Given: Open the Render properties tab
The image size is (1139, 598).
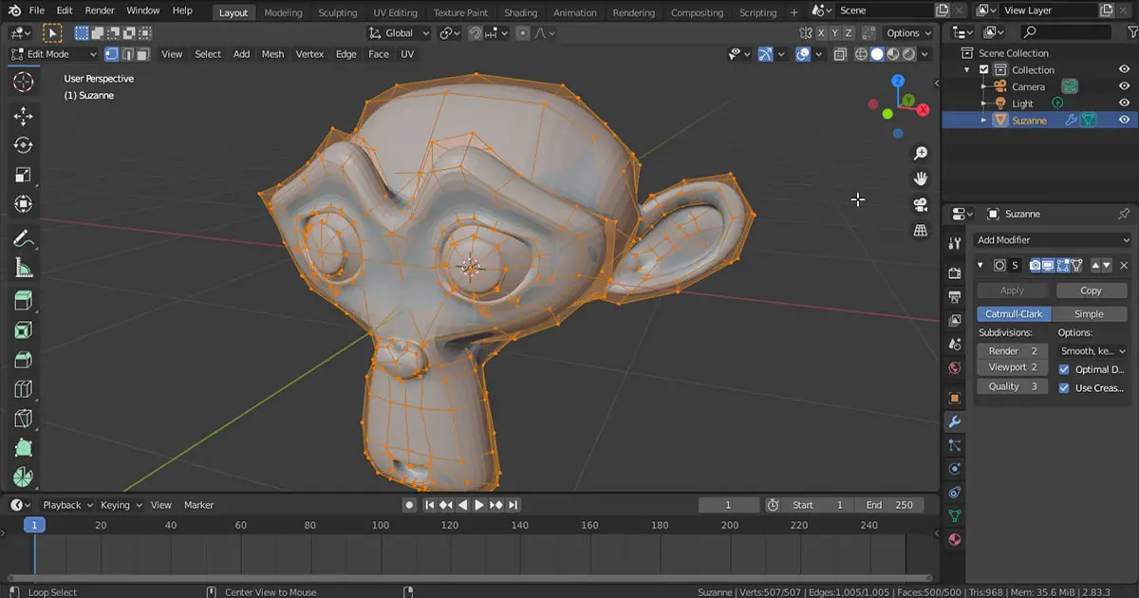Looking at the screenshot, I should click(955, 273).
